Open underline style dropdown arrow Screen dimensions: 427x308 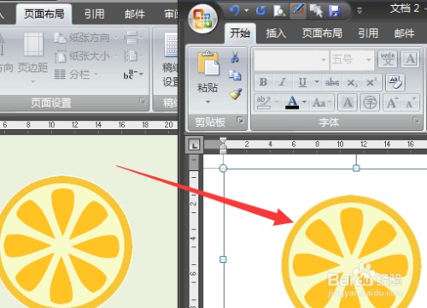[317, 82]
